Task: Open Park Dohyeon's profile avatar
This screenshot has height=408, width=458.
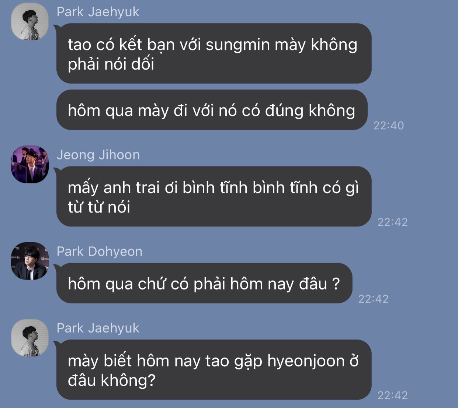Action: [x=30, y=261]
